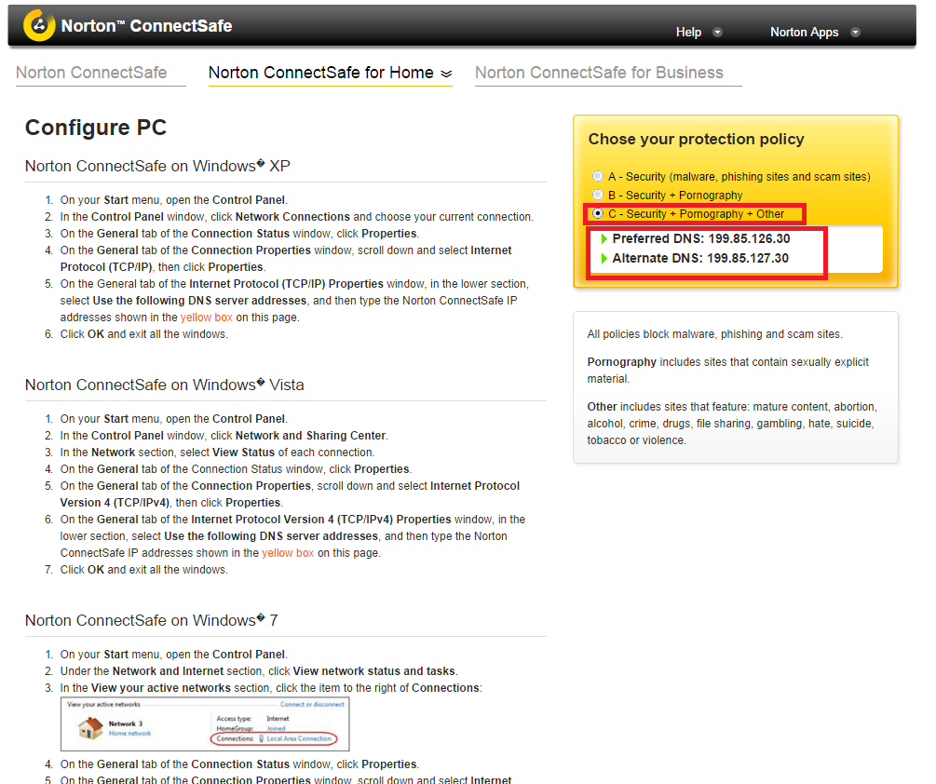Screen dimensions: 936x784
Task: Expand the chevron beside ConnectSafe for Home
Action: tap(446, 74)
